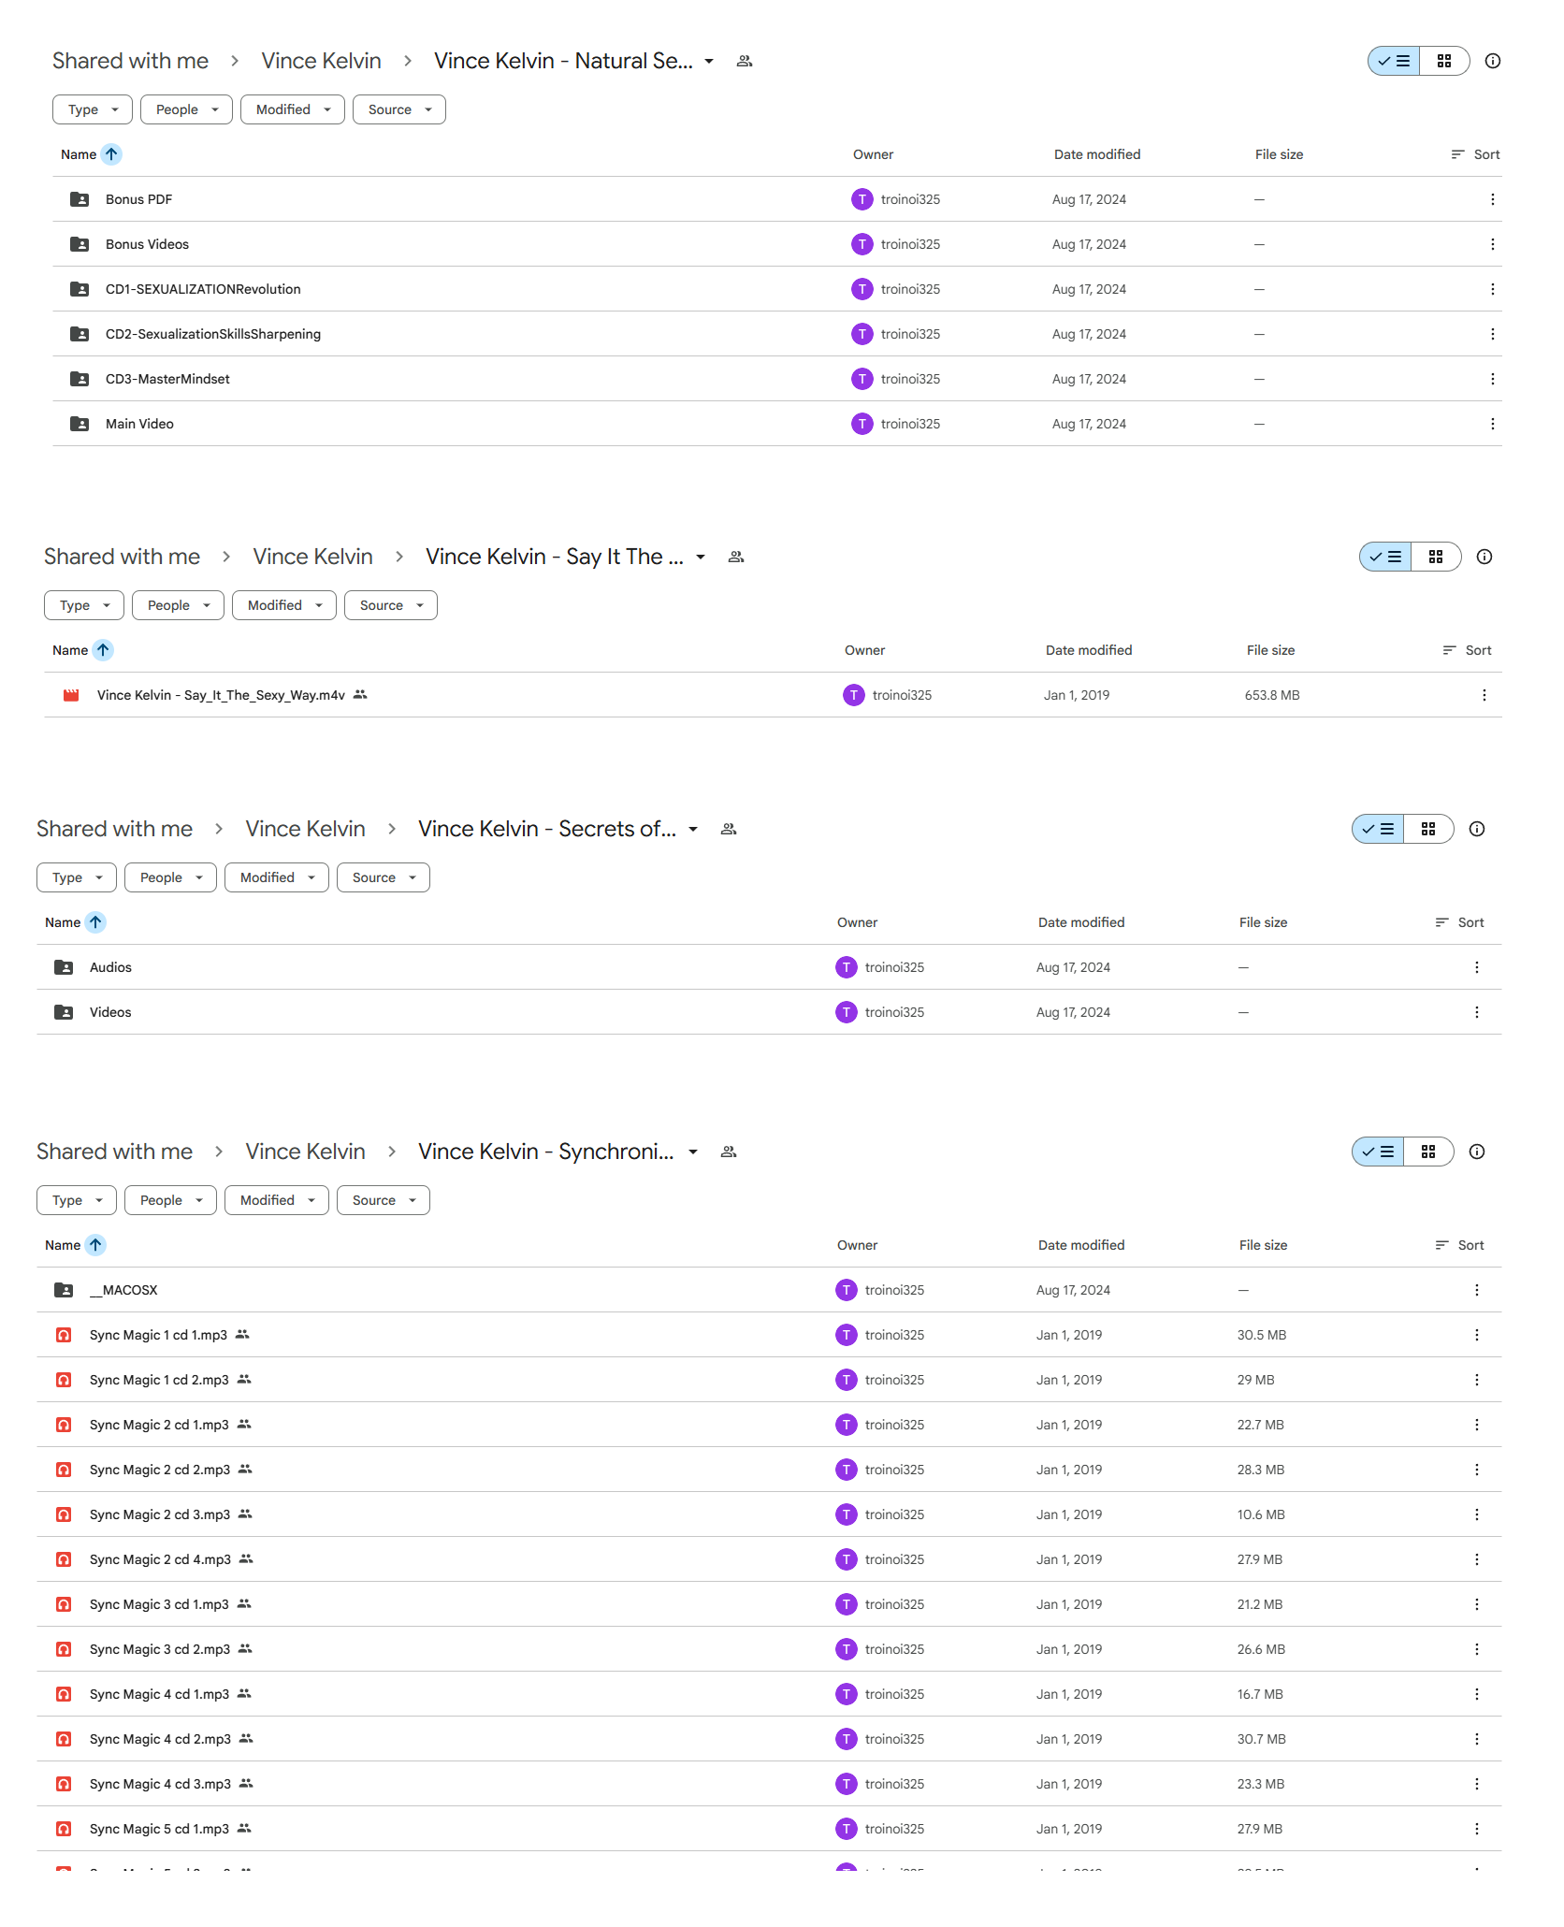Open Sync Magic 5 cd 1.mp3 file
Screen dimensions: 1564x1927
[769, 1829]
